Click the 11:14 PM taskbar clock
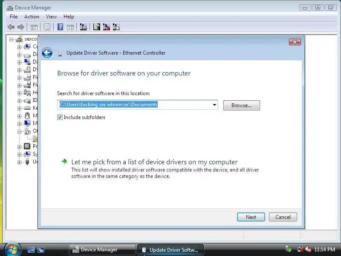The image size is (341, 256). click(x=325, y=249)
